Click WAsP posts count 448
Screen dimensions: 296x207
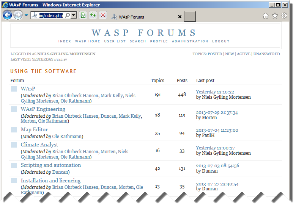click(182, 95)
